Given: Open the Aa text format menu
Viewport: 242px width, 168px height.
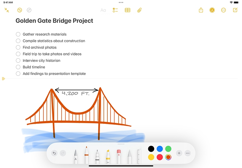Looking at the screenshot, I should (103, 10).
